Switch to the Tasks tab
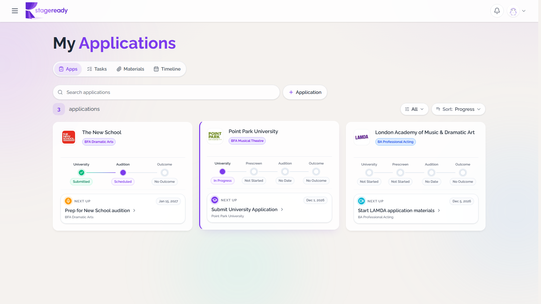The image size is (541, 304). (97, 69)
